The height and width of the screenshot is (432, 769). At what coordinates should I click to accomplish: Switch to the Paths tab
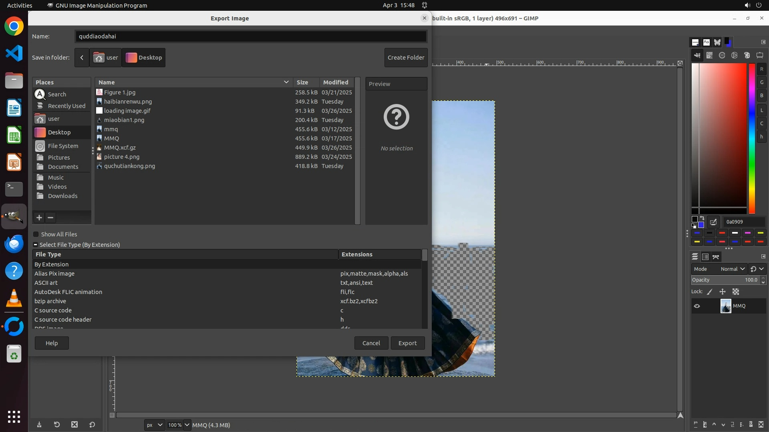click(x=716, y=257)
